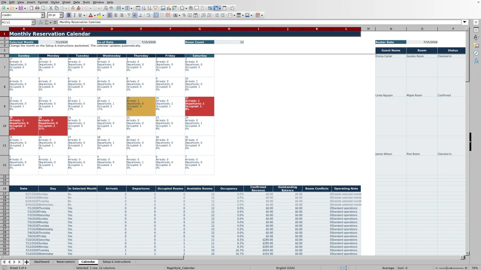Screen dimensions: 481x270
Task: Toggle Align Right
Action: [x=121, y=15]
